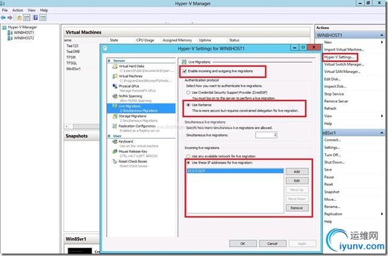Screen dimensions: 388x256
Task: Expand the host View submenu arrow
Action: [382, 116]
